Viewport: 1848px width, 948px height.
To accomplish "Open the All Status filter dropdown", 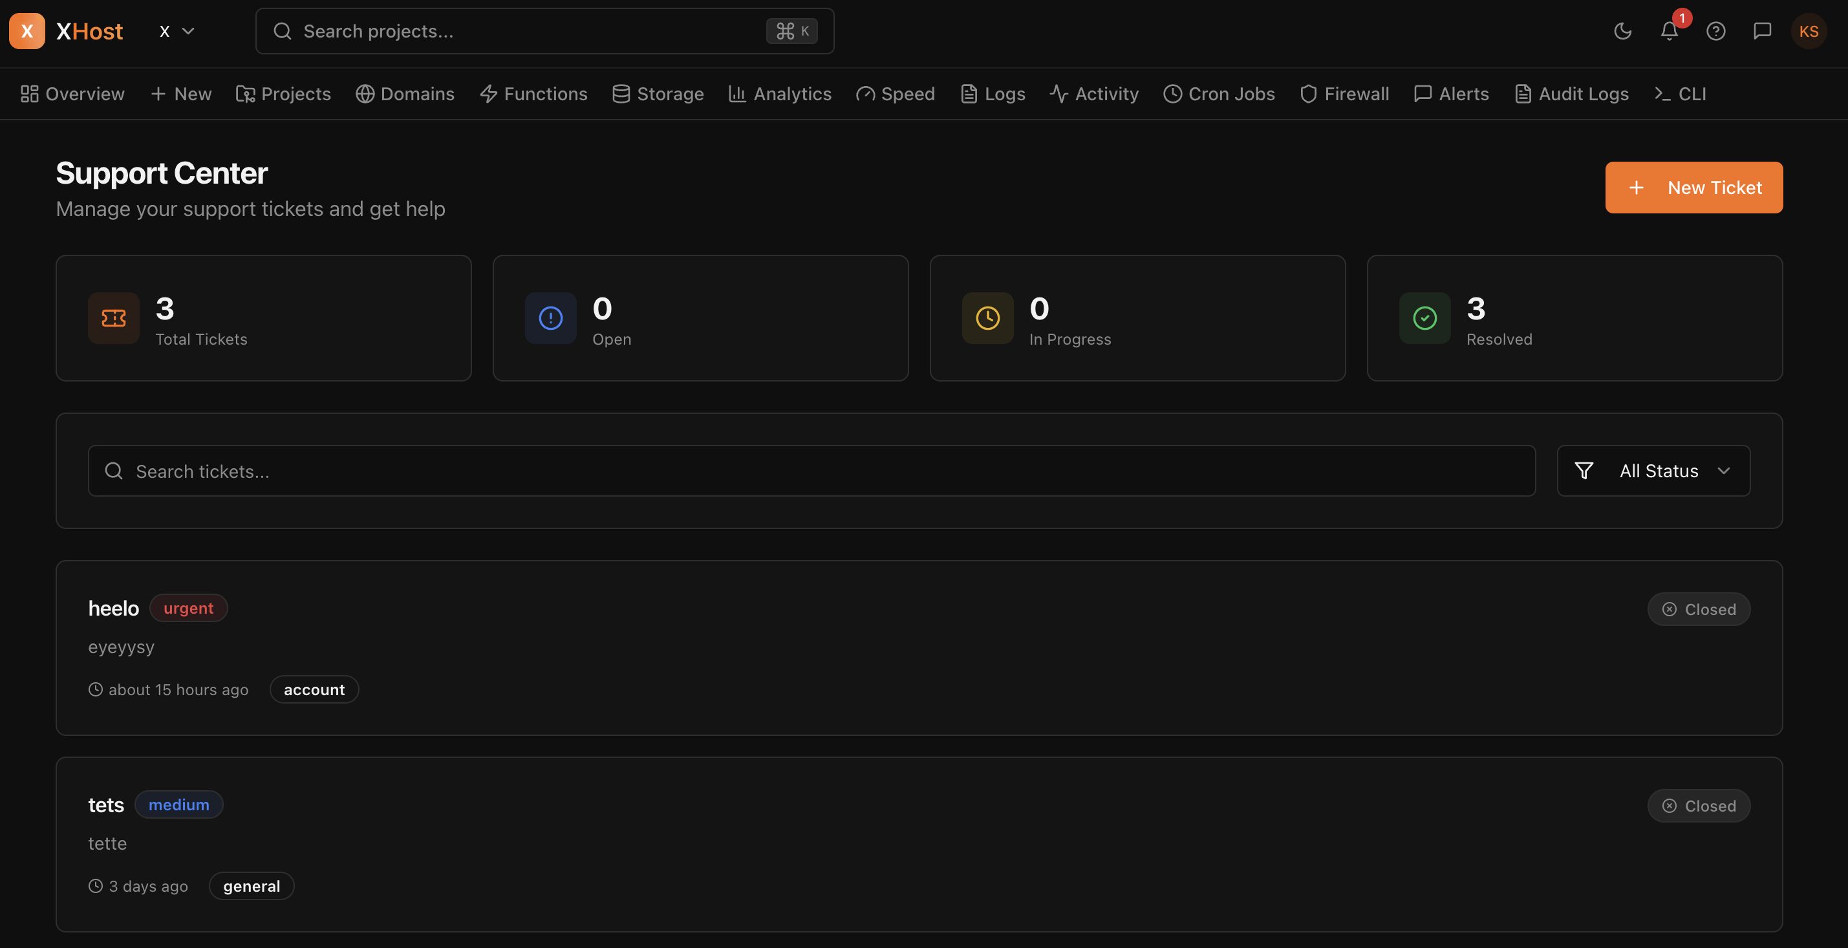I will (1653, 471).
